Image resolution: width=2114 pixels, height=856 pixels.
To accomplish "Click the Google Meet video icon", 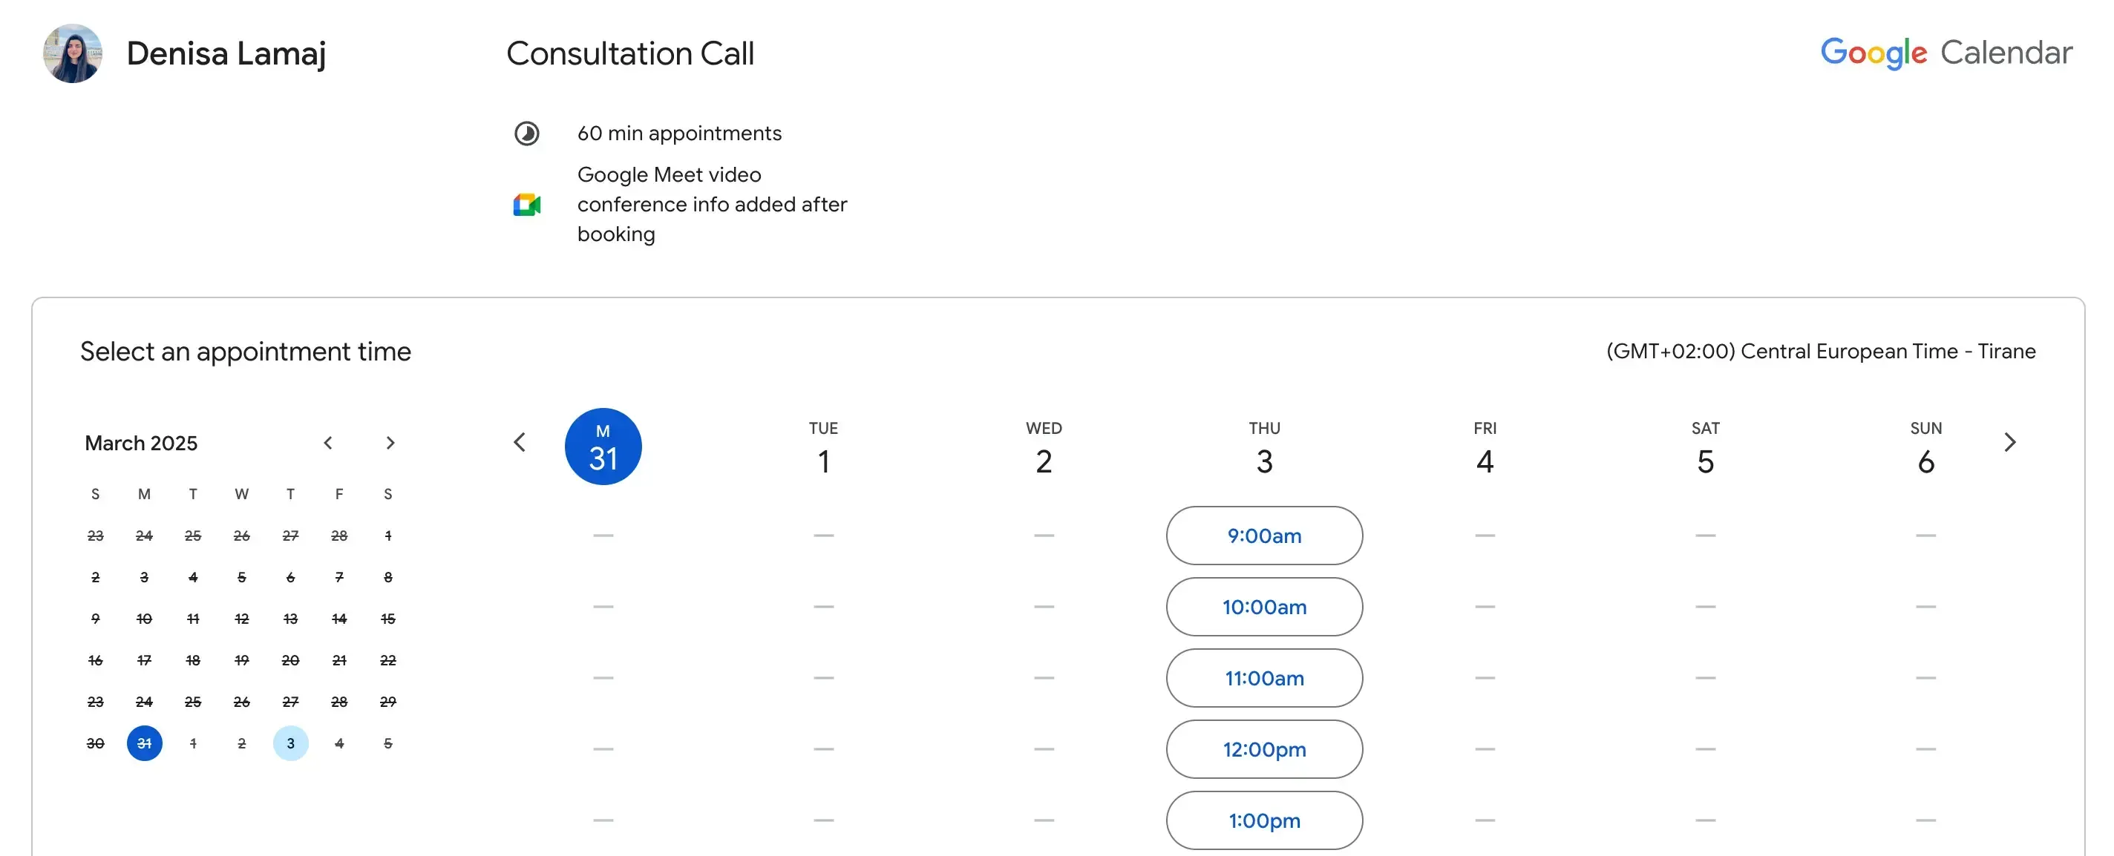I will pos(528,204).
